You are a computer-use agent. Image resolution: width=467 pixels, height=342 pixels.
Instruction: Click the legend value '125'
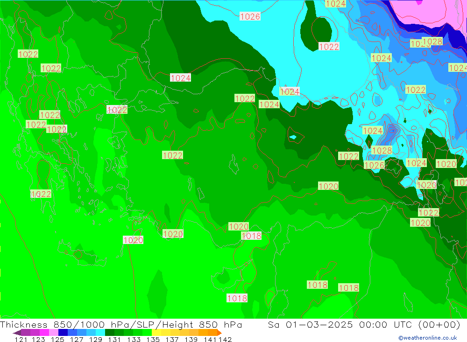click(57, 339)
